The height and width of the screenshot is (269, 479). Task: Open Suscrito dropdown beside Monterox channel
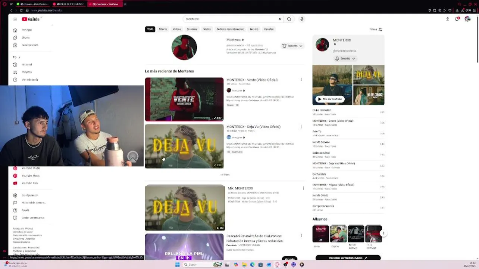292,46
